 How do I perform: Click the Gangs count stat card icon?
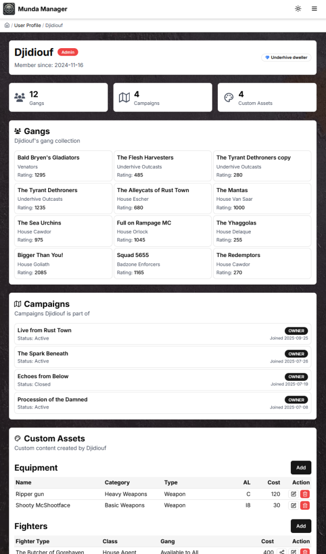pos(20,97)
